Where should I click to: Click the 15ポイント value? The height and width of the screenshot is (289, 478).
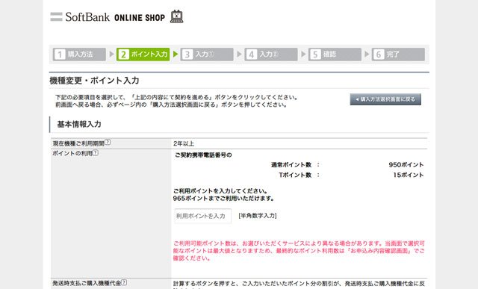click(x=409, y=175)
